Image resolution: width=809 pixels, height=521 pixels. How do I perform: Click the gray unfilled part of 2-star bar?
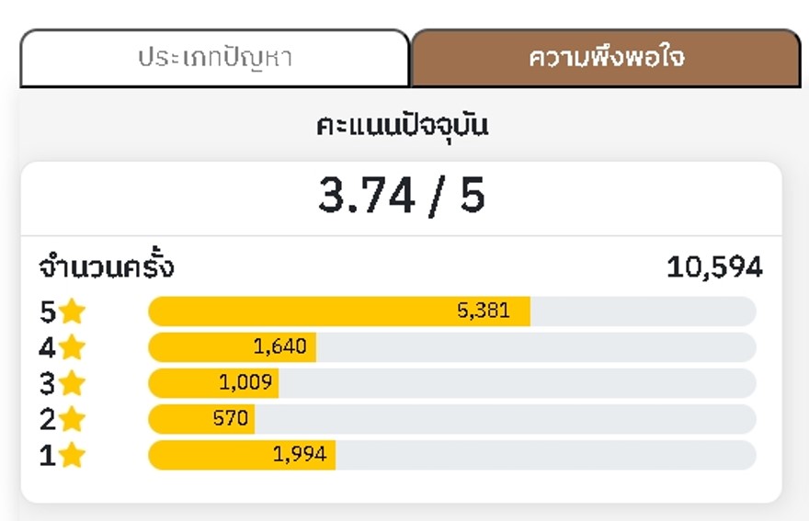[506, 419]
